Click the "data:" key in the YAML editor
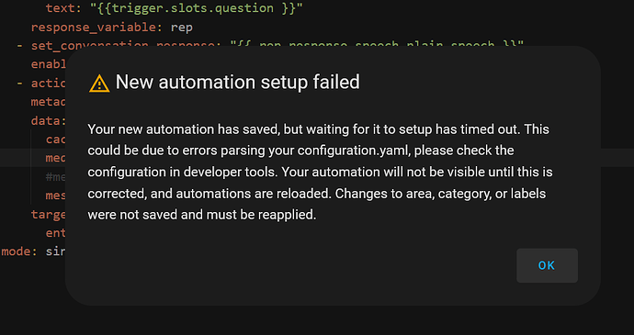The height and width of the screenshot is (335, 634). [49, 120]
